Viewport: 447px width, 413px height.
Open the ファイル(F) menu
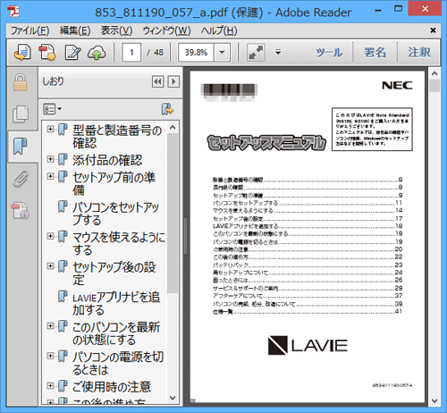[x=30, y=30]
